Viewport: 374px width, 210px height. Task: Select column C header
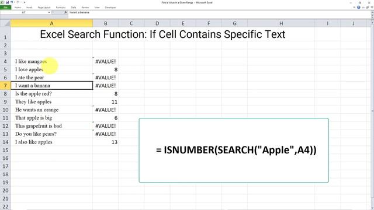tap(131, 23)
